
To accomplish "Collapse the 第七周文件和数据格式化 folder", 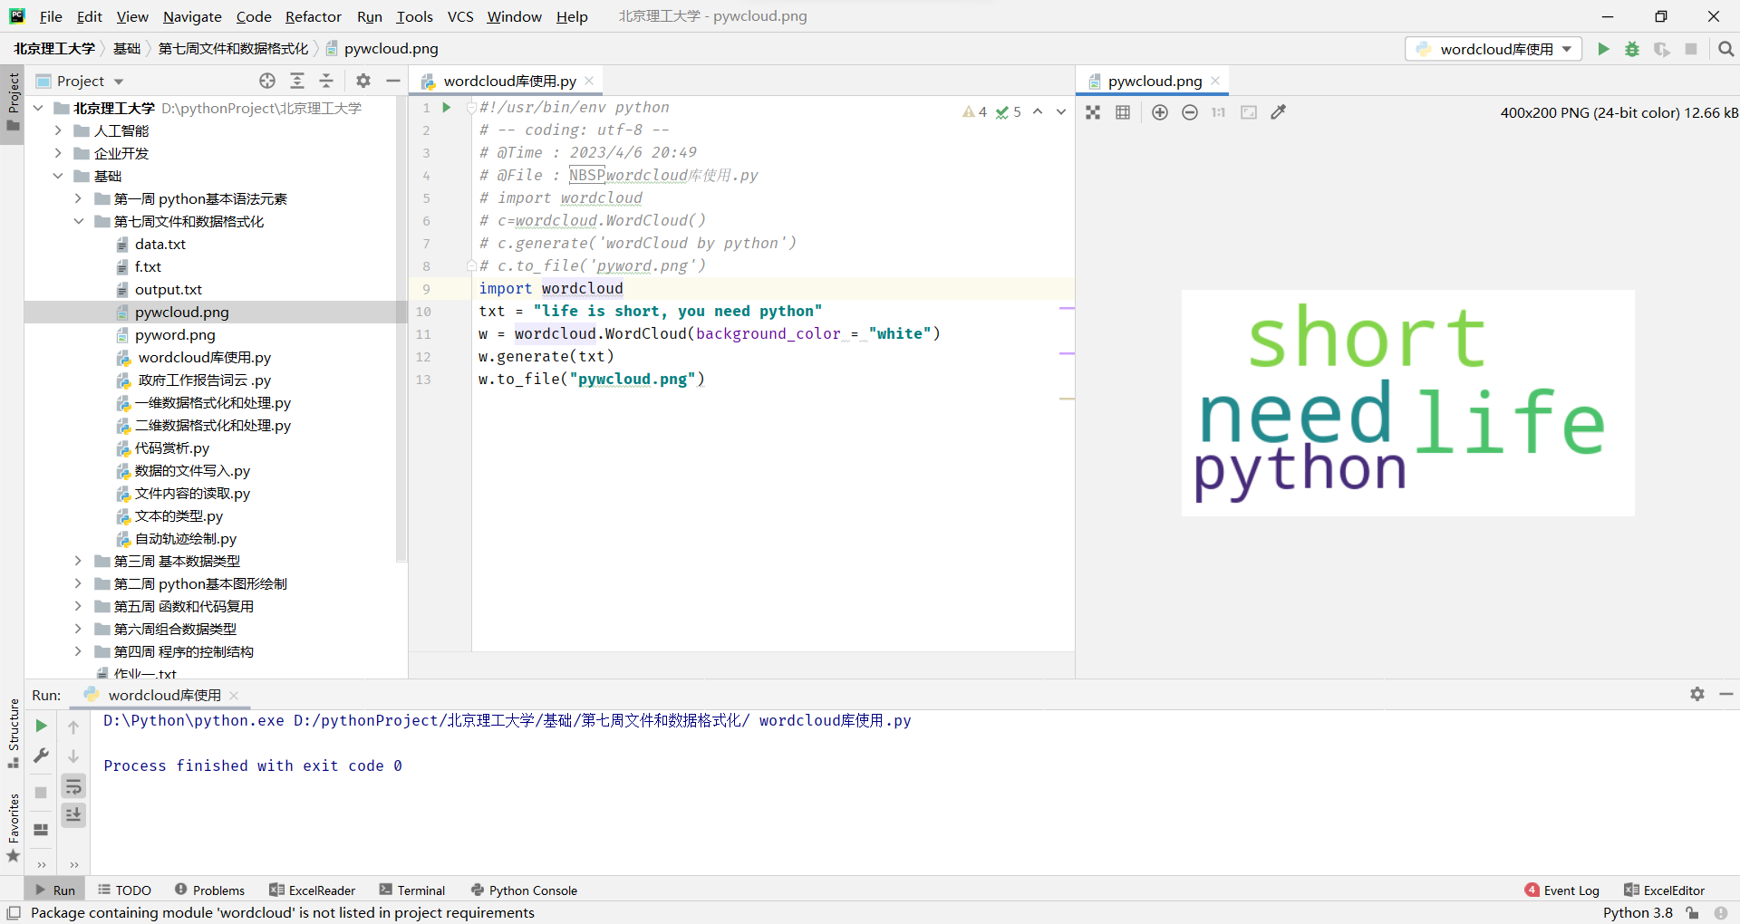I will coord(78,221).
